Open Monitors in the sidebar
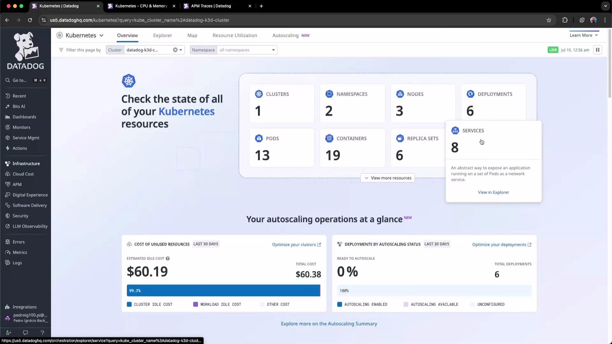The image size is (612, 344). 21,127
